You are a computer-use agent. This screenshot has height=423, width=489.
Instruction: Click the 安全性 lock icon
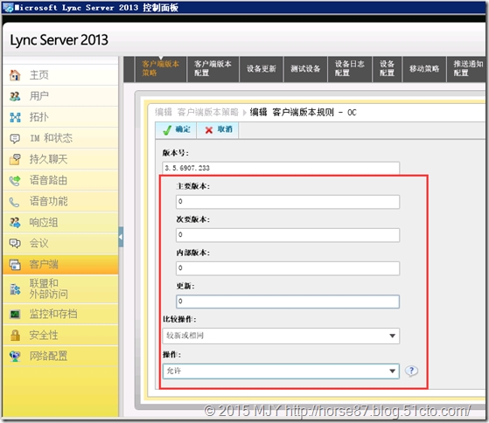(15, 335)
